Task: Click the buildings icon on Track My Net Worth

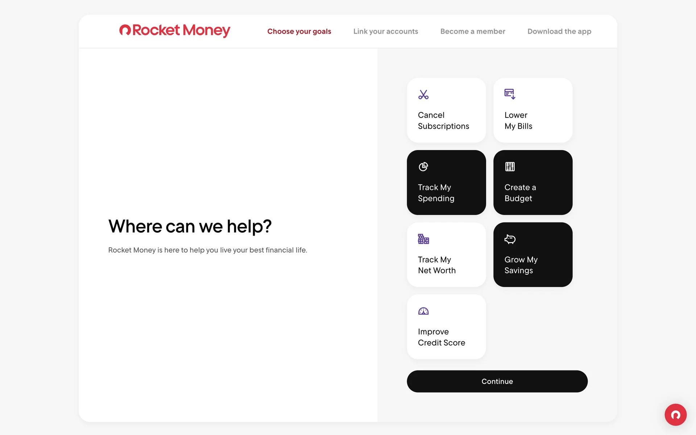Action: tap(423, 239)
